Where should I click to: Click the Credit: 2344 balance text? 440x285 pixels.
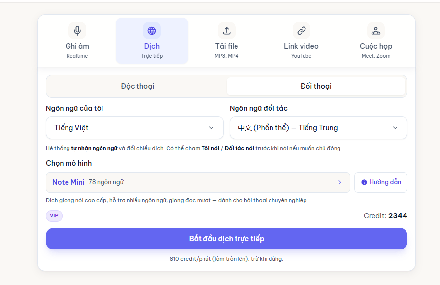385,215
